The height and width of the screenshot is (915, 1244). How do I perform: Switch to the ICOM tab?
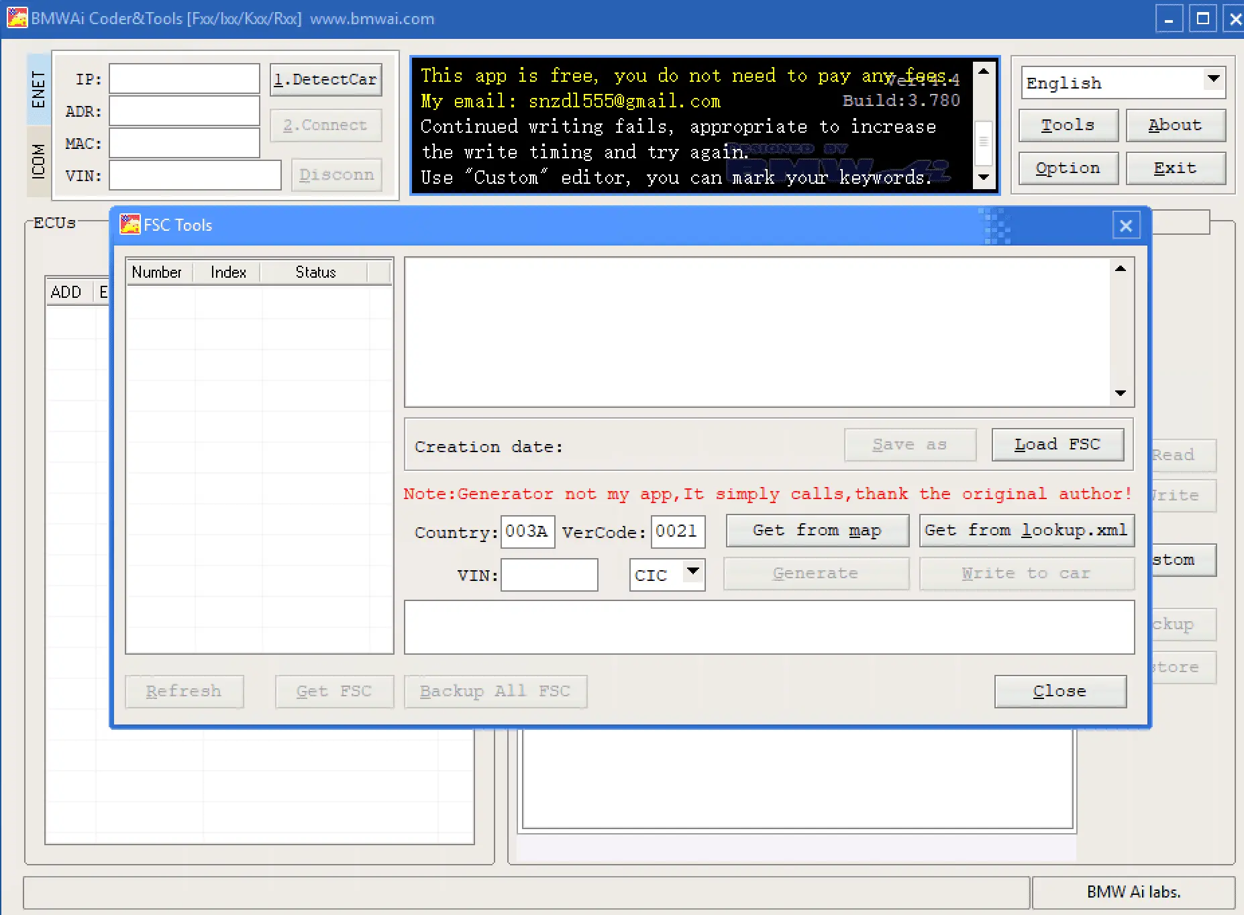pos(38,161)
